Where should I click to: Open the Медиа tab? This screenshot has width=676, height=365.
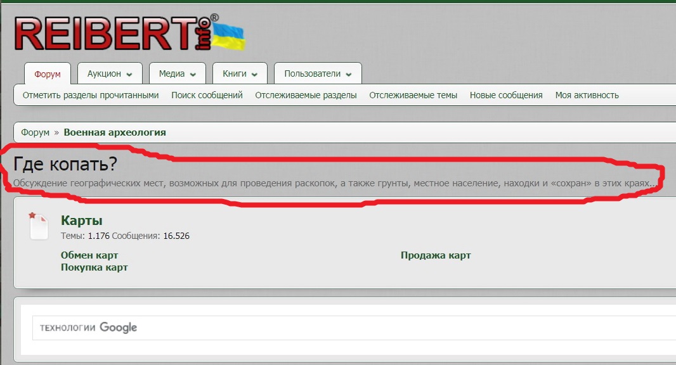(x=177, y=74)
